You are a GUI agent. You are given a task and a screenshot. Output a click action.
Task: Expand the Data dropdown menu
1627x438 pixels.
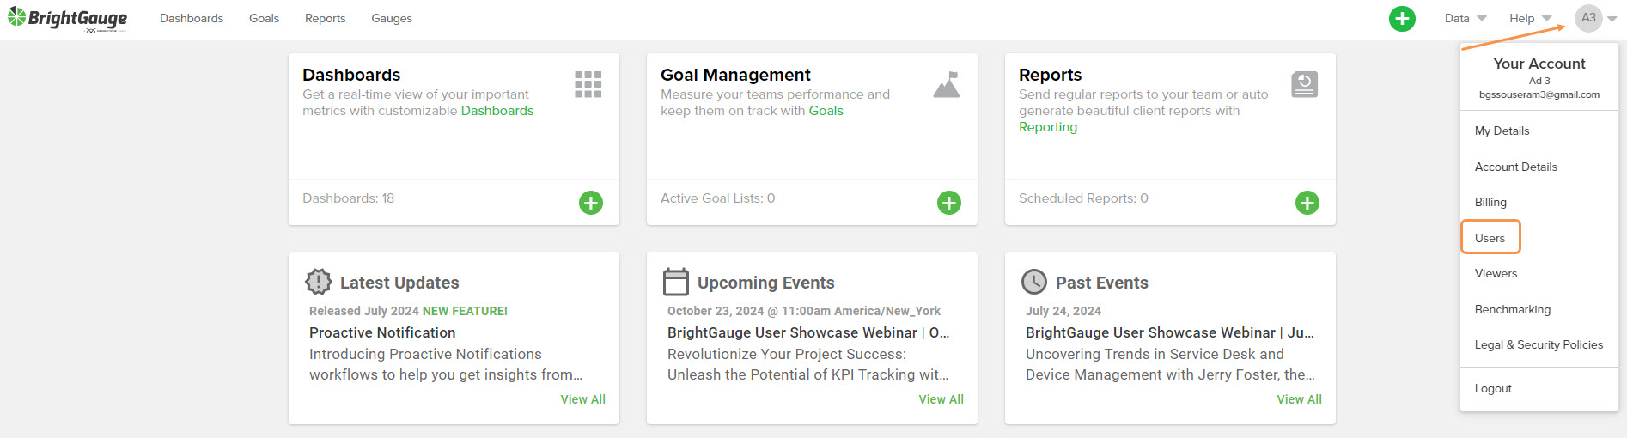pos(1465,18)
